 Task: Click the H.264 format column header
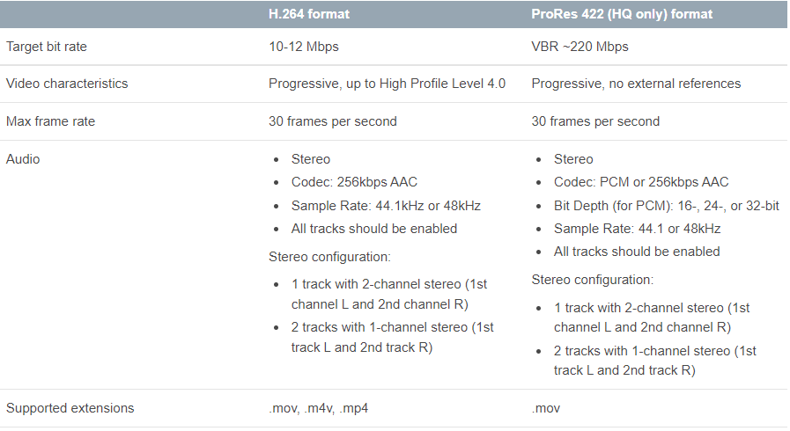coord(315,14)
